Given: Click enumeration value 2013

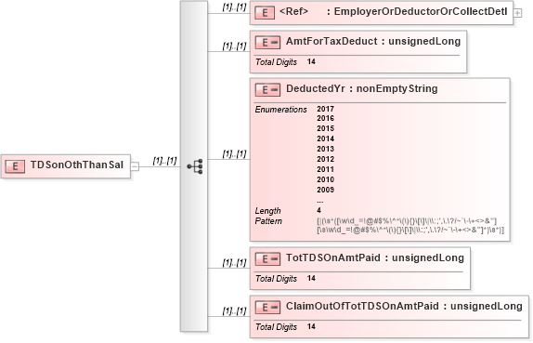Looking at the screenshot, I should pyautogui.click(x=325, y=149).
